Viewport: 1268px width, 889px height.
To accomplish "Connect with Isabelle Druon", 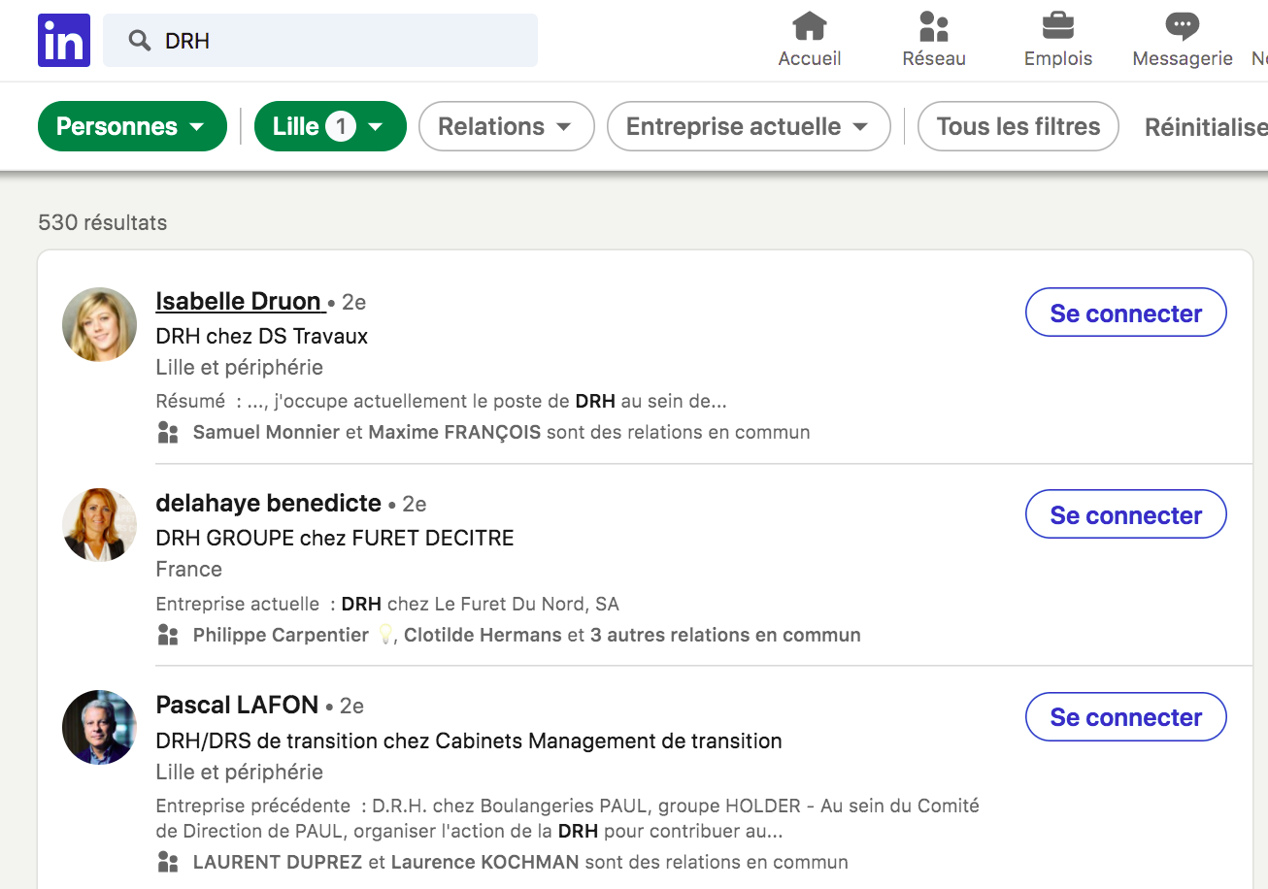I will [x=1125, y=313].
